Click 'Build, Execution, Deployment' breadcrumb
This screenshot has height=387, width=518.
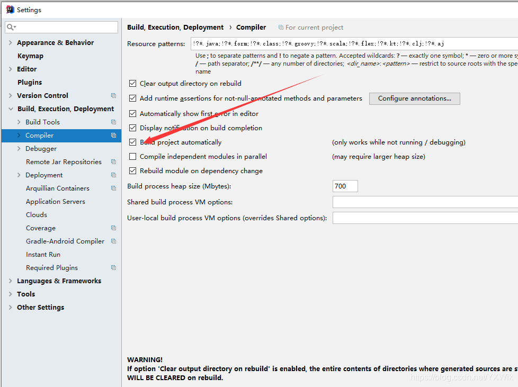point(175,28)
